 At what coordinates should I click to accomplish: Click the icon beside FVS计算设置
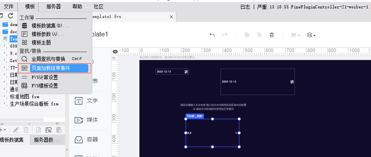coord(24,77)
